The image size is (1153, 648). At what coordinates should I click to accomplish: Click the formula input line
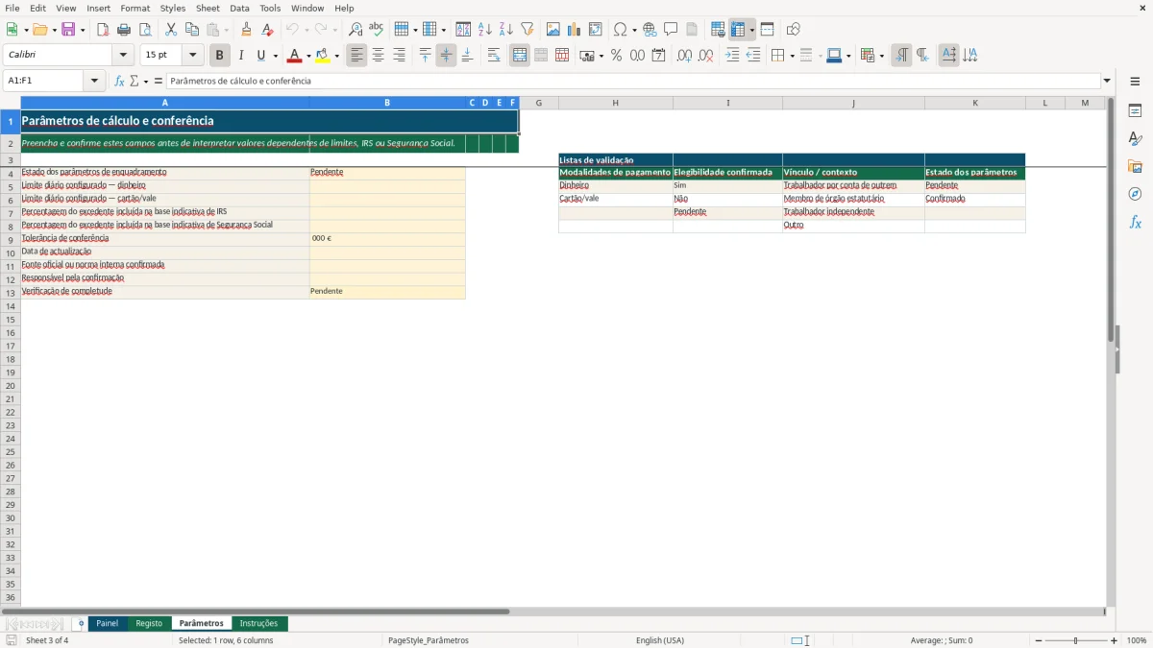pos(633,82)
